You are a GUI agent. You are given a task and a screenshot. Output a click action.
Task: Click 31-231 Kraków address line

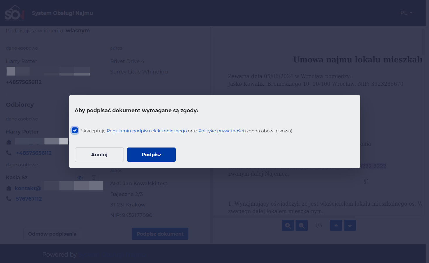128,205
